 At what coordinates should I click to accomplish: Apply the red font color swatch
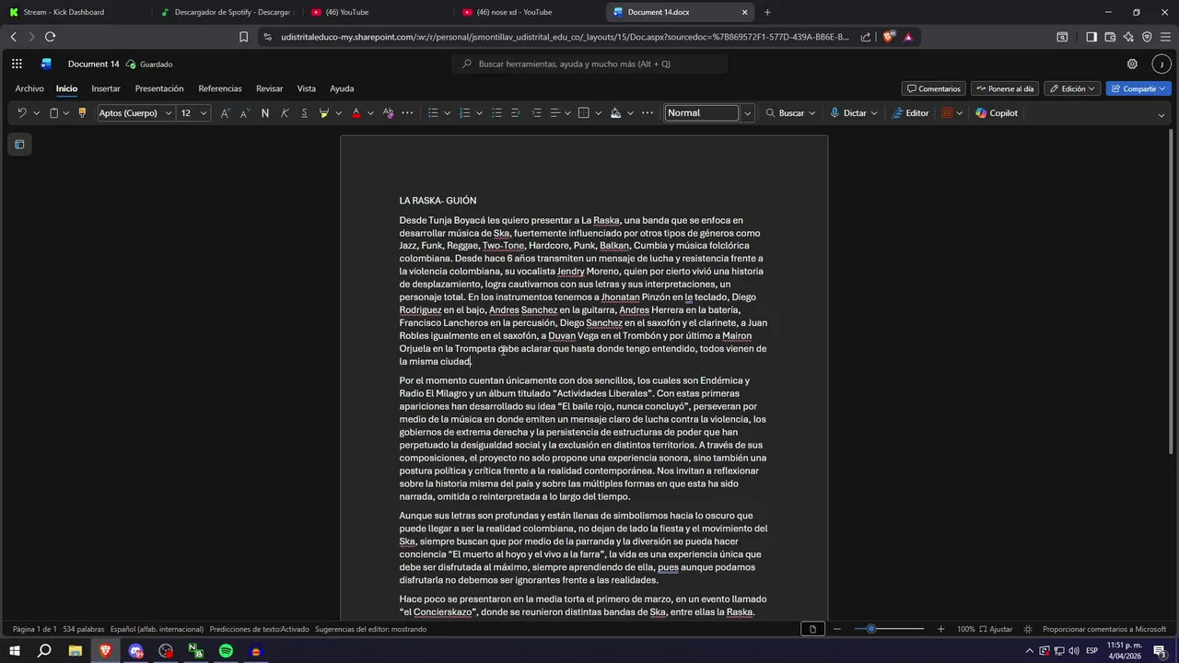pos(356,113)
